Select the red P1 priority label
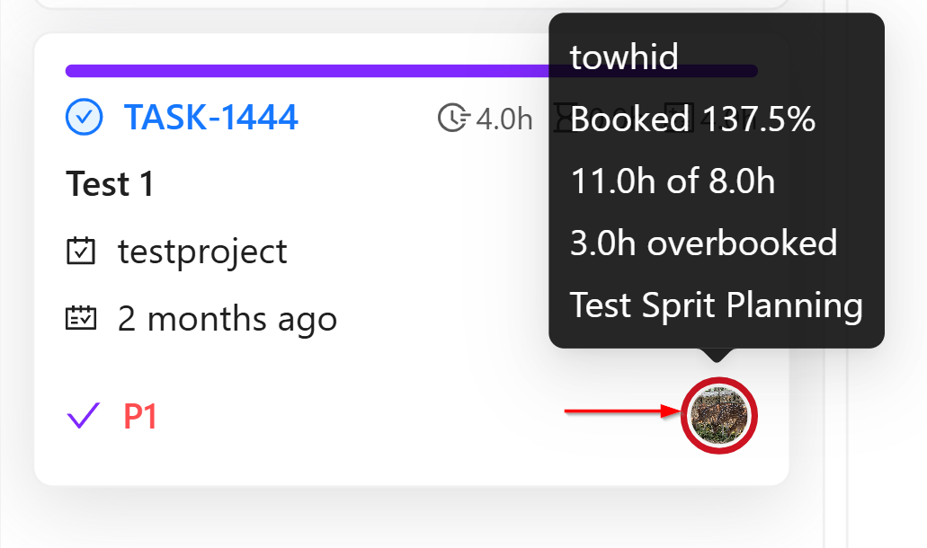Viewport: 927px width, 548px height. click(x=140, y=417)
